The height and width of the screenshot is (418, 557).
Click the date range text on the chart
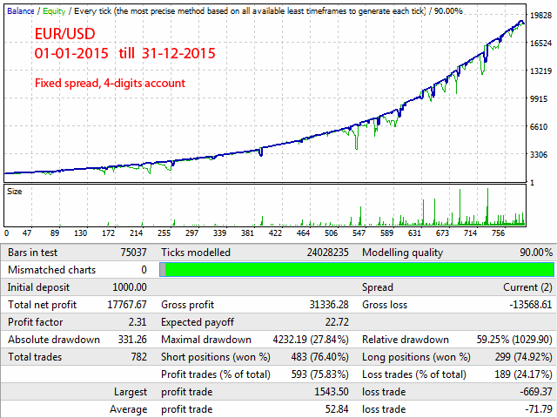pyautogui.click(x=125, y=54)
